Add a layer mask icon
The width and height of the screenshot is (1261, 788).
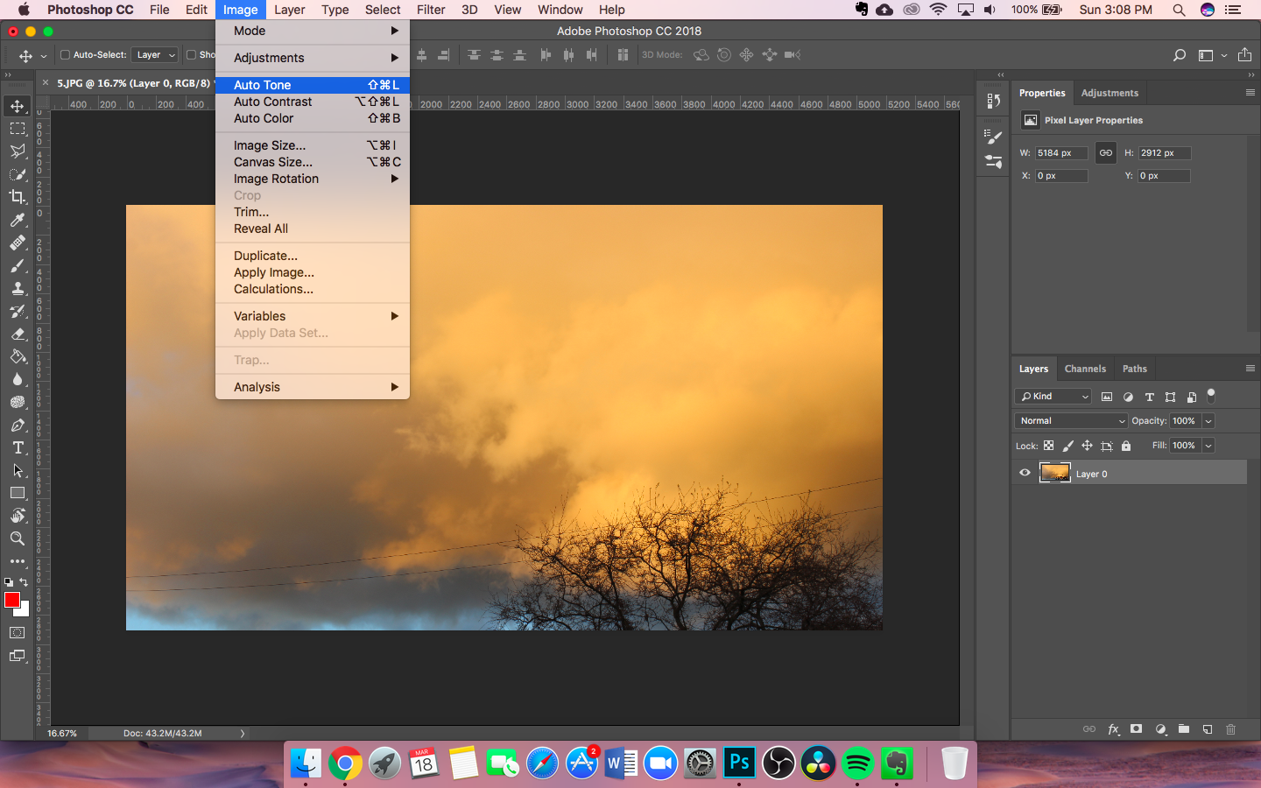tap(1137, 728)
